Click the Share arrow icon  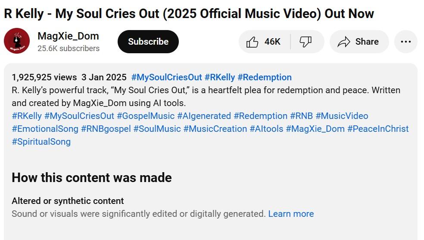[x=344, y=42]
